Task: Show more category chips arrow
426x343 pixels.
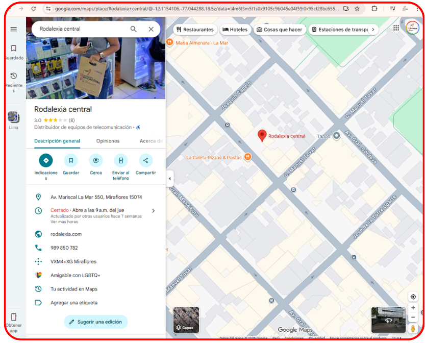Action: pos(373,30)
